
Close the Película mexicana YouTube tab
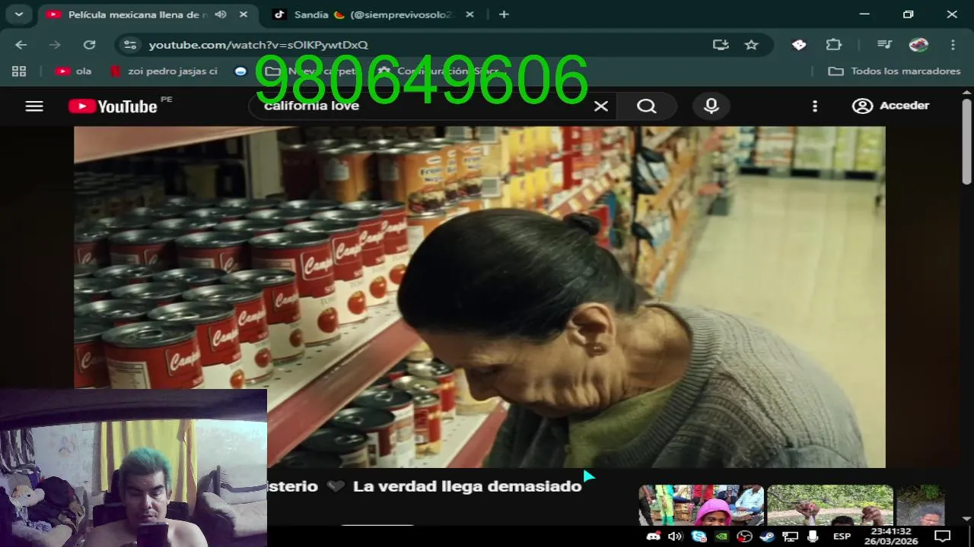click(x=243, y=14)
